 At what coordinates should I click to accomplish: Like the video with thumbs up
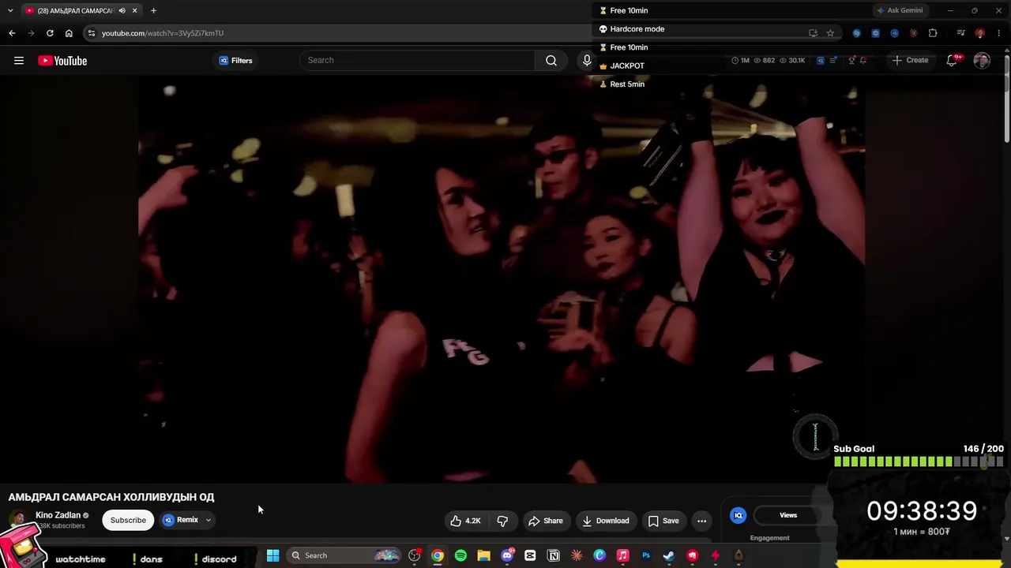click(465, 521)
